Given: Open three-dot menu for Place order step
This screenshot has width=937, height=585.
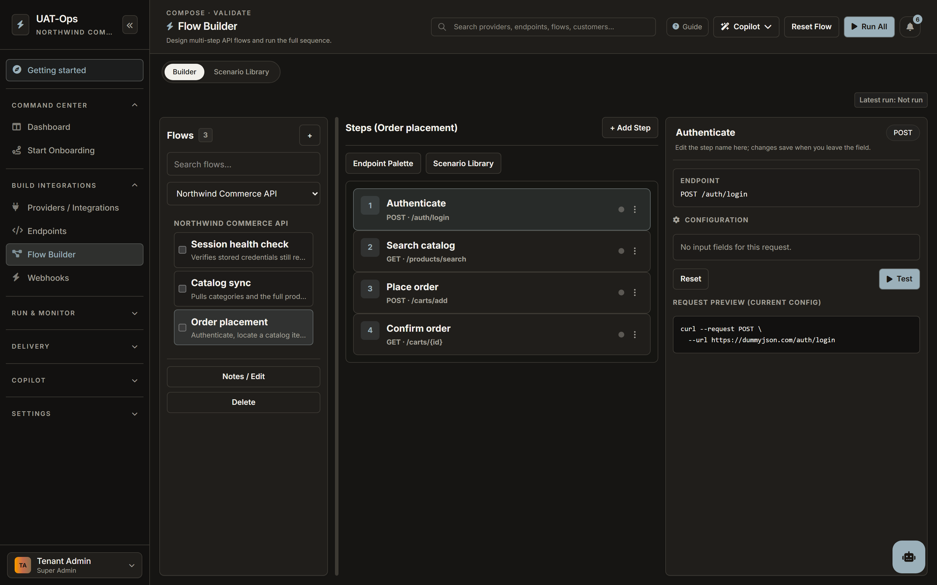Looking at the screenshot, I should pos(635,292).
